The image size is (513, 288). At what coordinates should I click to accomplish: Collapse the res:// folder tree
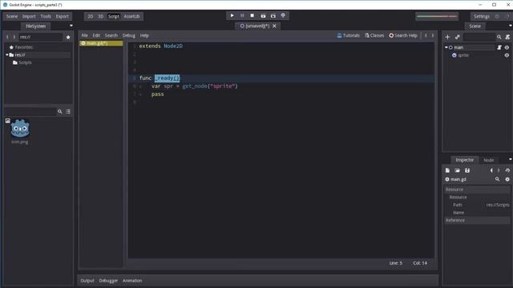(7, 55)
